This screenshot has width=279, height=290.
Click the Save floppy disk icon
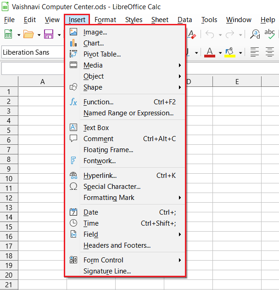49,34
